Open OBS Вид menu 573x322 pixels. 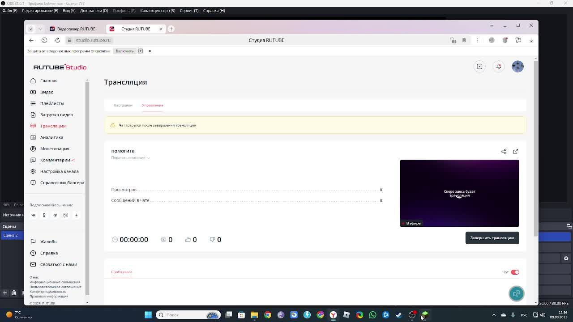click(69, 10)
